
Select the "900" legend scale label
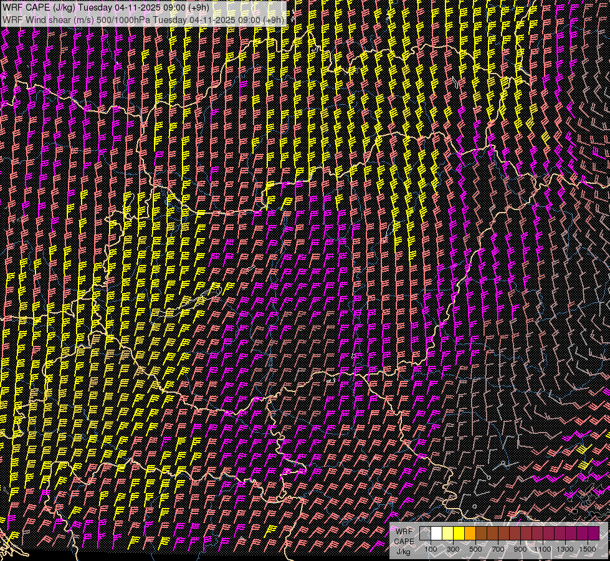pos(520,549)
